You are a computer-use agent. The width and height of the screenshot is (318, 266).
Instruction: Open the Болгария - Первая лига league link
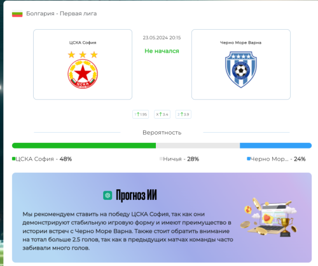click(x=62, y=13)
